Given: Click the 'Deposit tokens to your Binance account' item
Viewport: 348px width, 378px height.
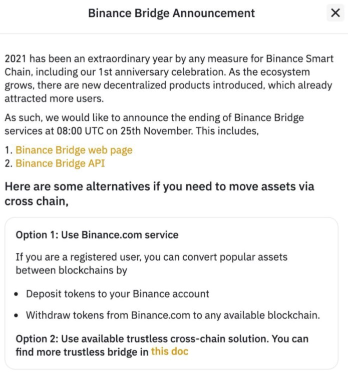Looking at the screenshot, I should point(118,293).
